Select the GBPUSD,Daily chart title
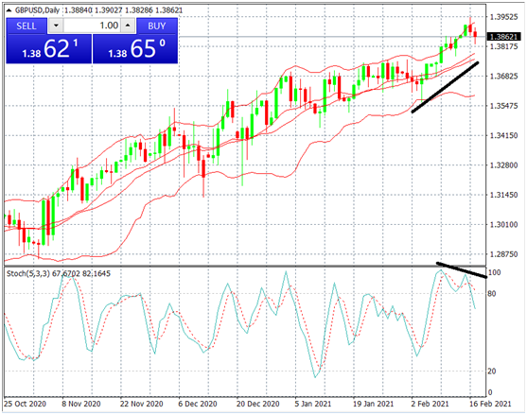The width and height of the screenshot is (527, 415). pos(37,10)
